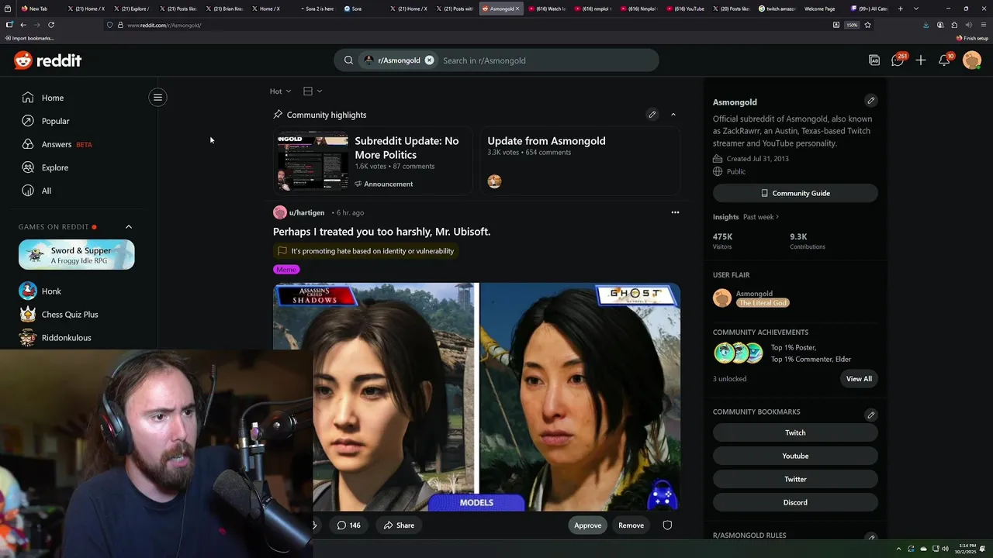Edit community highlights with pencil icon
The height and width of the screenshot is (558, 993).
click(652, 115)
